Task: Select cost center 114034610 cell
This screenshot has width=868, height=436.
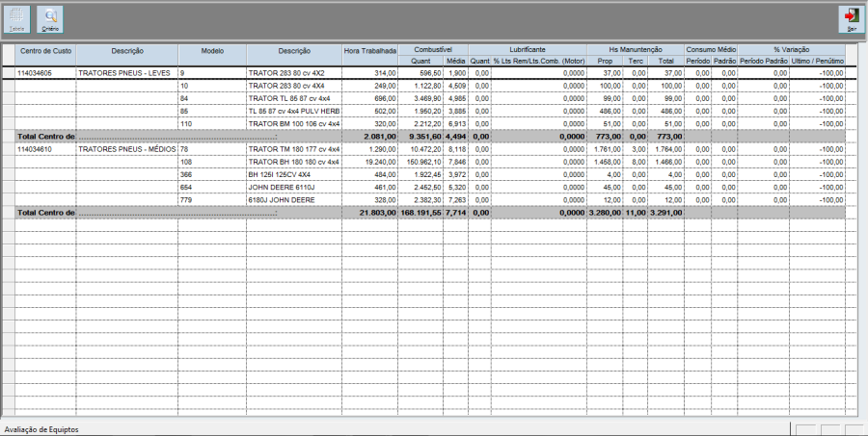Action: pyautogui.click(x=45, y=149)
